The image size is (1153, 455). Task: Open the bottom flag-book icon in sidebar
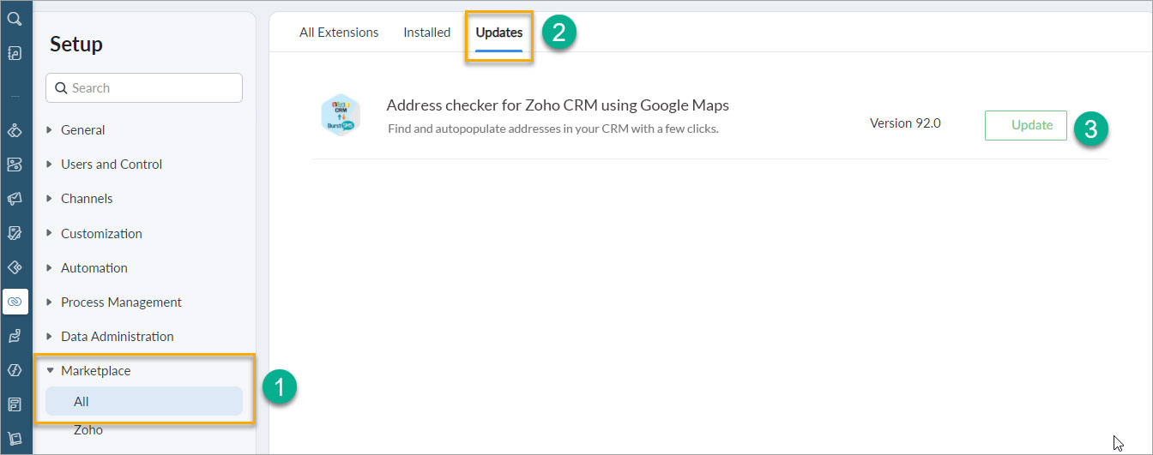15,438
